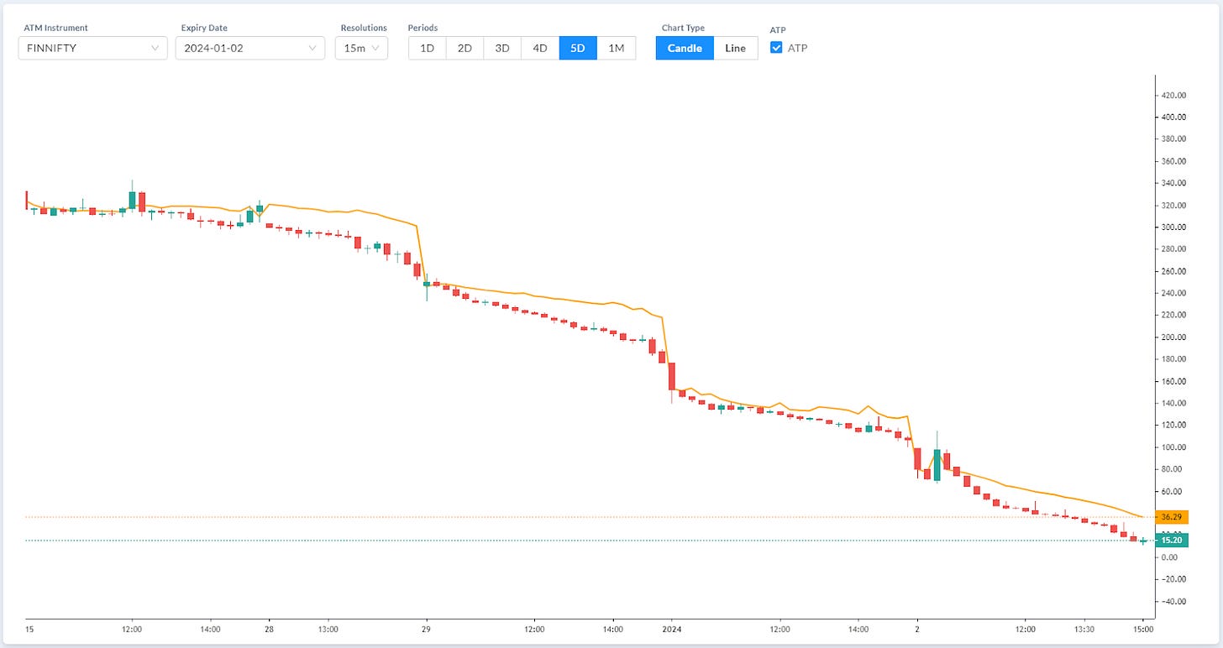Click the 3D period option
The image size is (1223, 648).
click(501, 48)
